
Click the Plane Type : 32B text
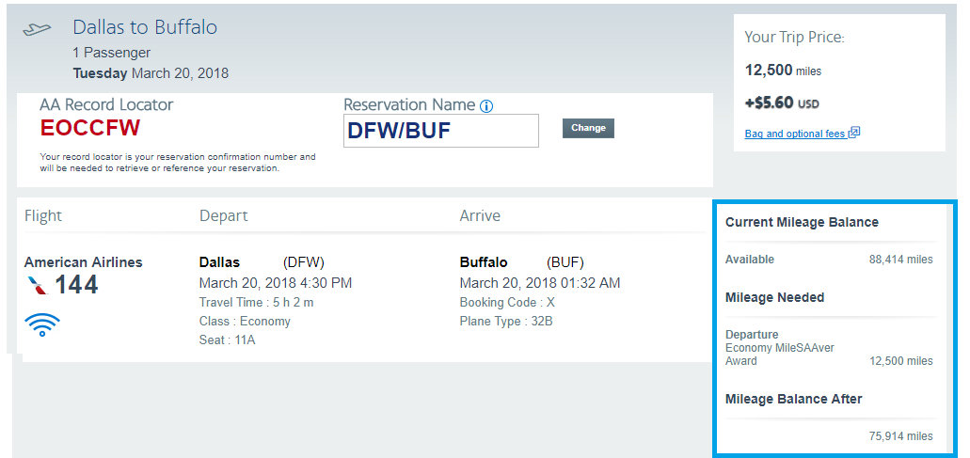pos(506,321)
